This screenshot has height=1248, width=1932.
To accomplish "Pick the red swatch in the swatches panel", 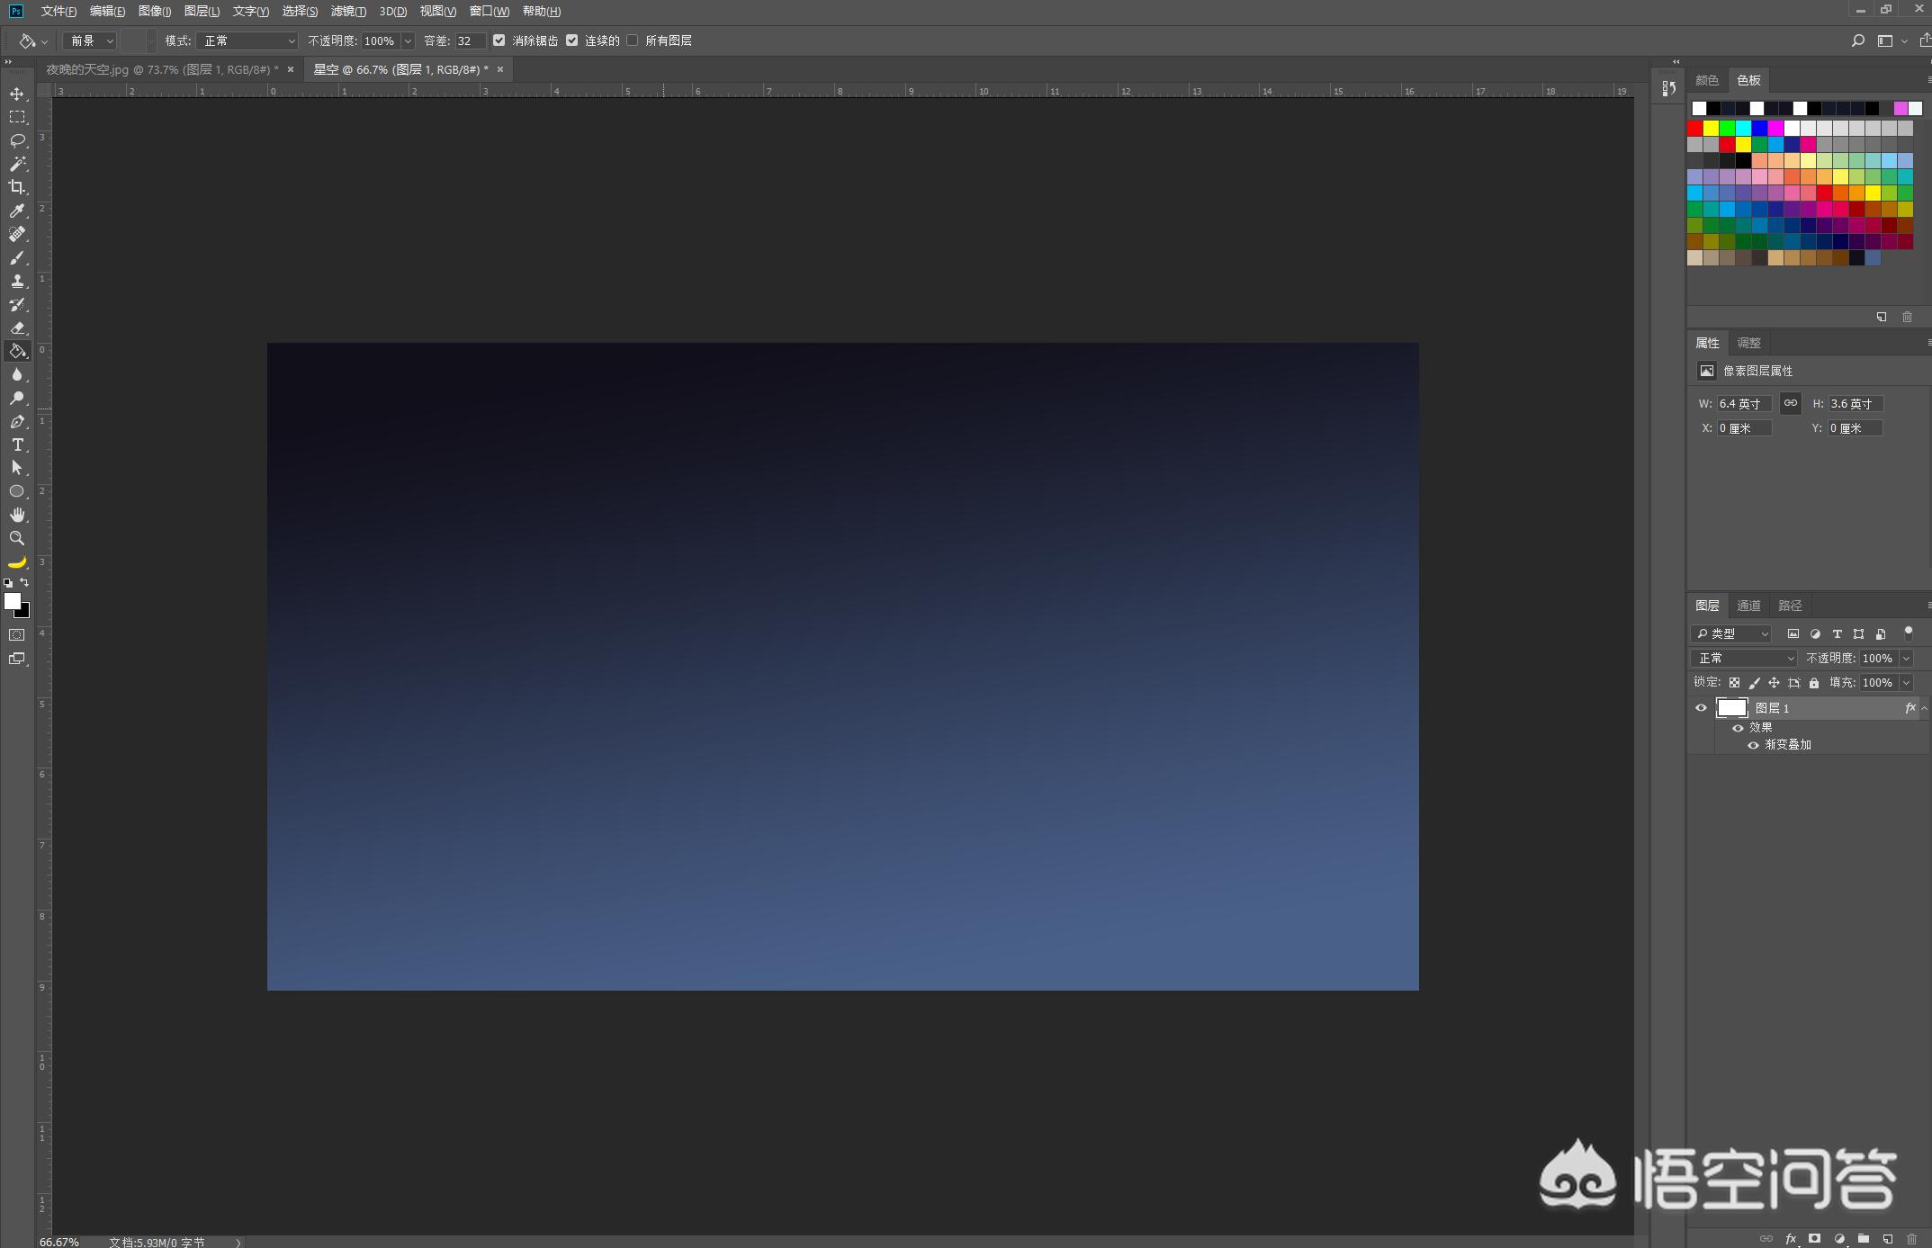I will (x=1695, y=128).
